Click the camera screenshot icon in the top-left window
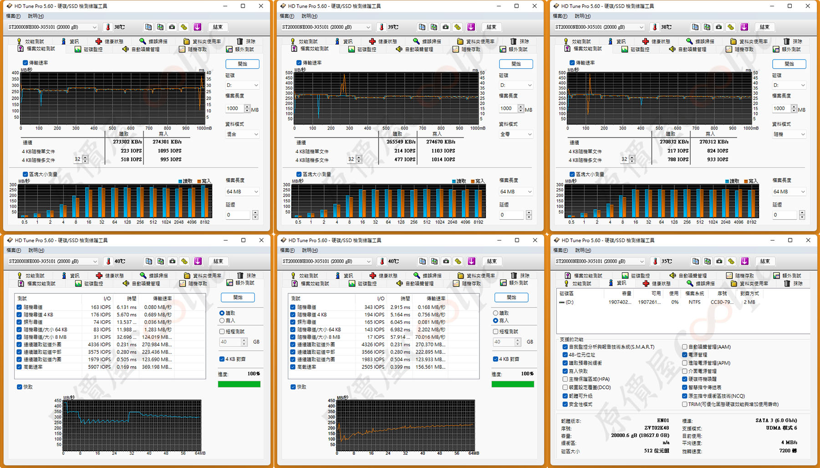This screenshot has width=820, height=468. 172,27
